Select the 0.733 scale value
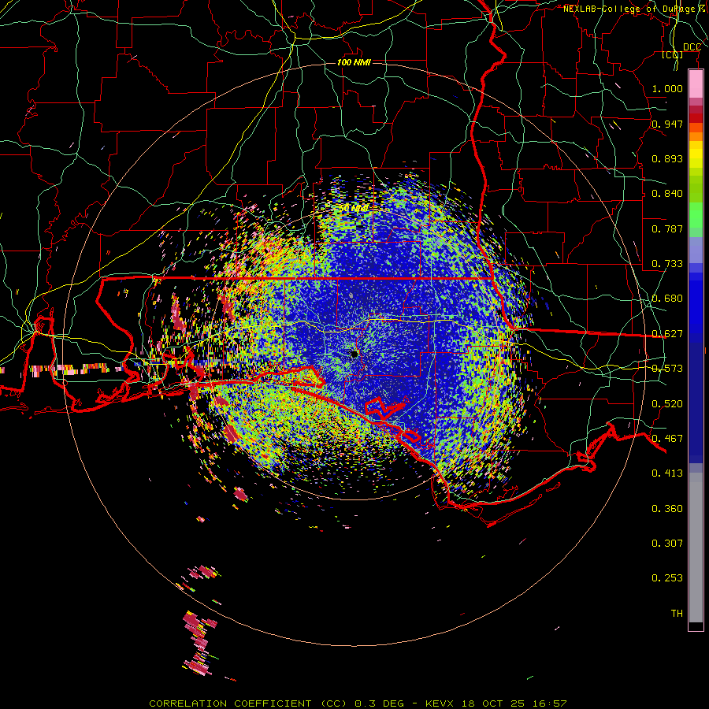 [x=667, y=264]
